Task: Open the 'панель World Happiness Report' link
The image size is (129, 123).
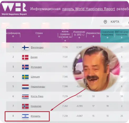Action: tap(88, 9)
